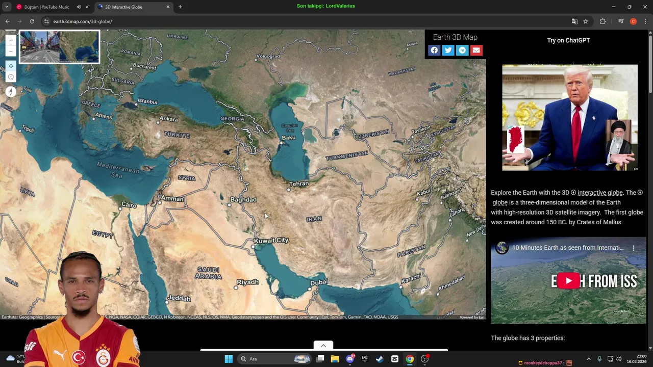View the site information icon
Image resolution: width=653 pixels, height=367 pixels.
pos(46,21)
